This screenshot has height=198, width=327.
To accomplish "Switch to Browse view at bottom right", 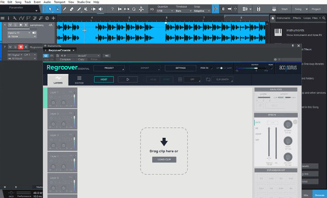I will [319, 195].
